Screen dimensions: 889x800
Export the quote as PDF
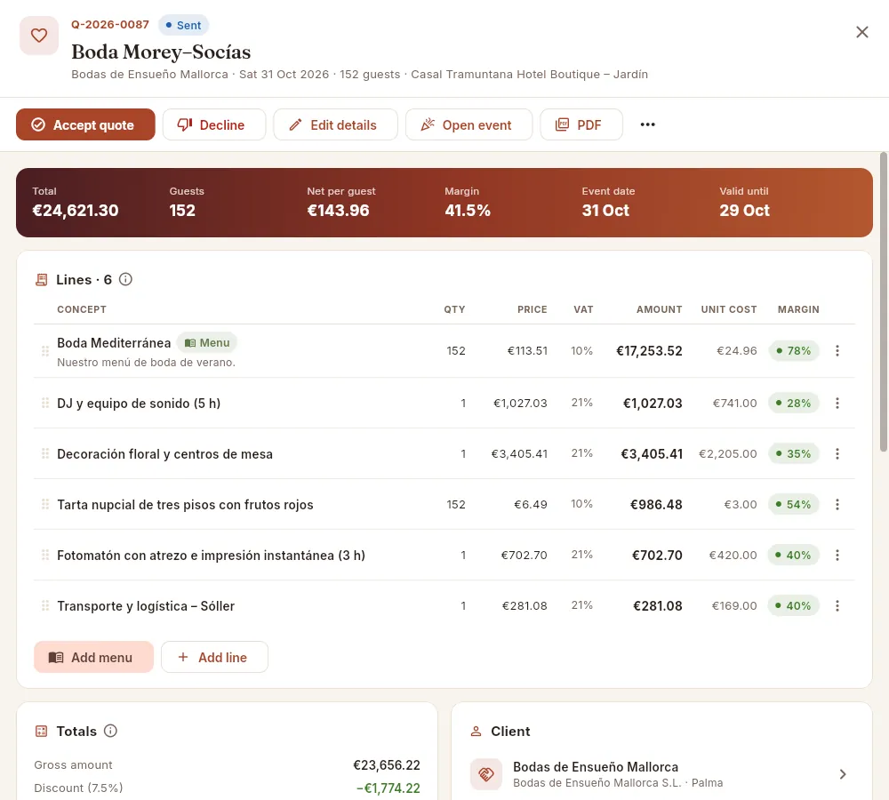pos(581,124)
